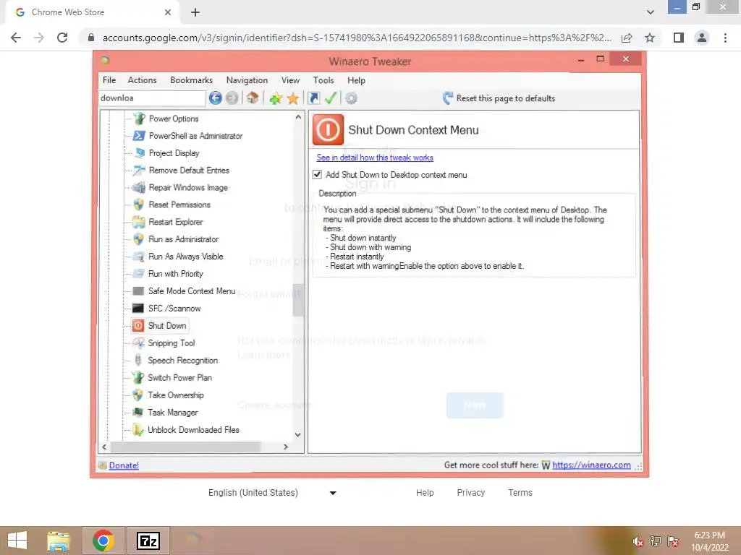
Task: Click the Reset Permissions shield icon
Action: coord(138,205)
